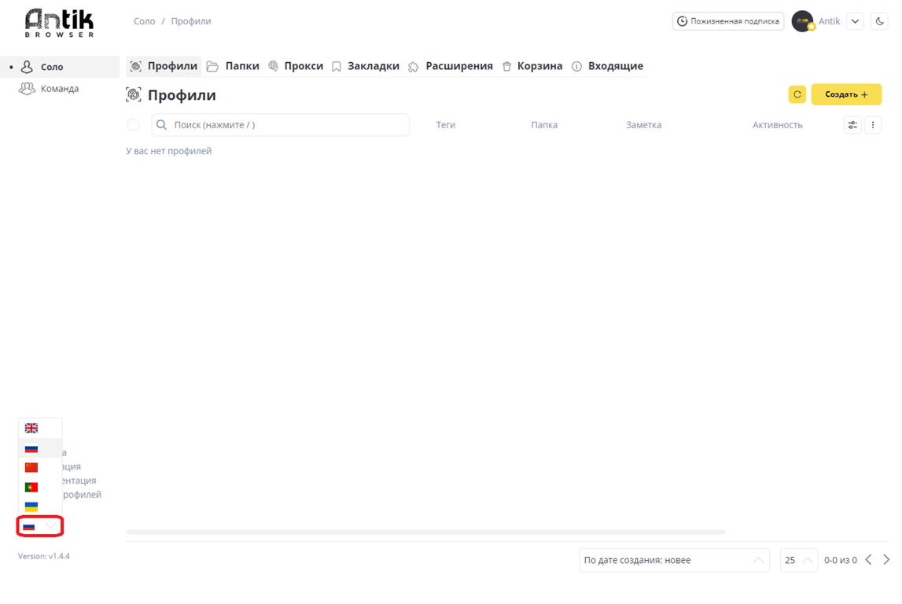Click the fingerprint icon beside the Профили tab
902x604 pixels.
[x=136, y=66]
